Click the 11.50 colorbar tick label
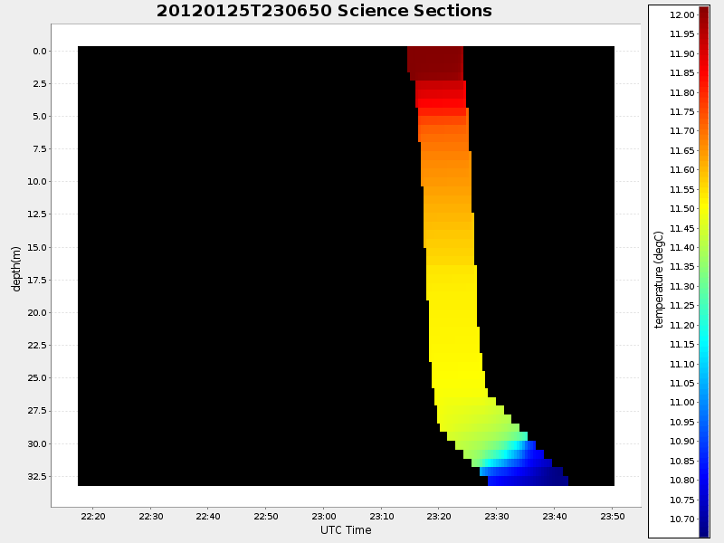Screen dimensions: 724x543 pyautogui.click(x=682, y=209)
